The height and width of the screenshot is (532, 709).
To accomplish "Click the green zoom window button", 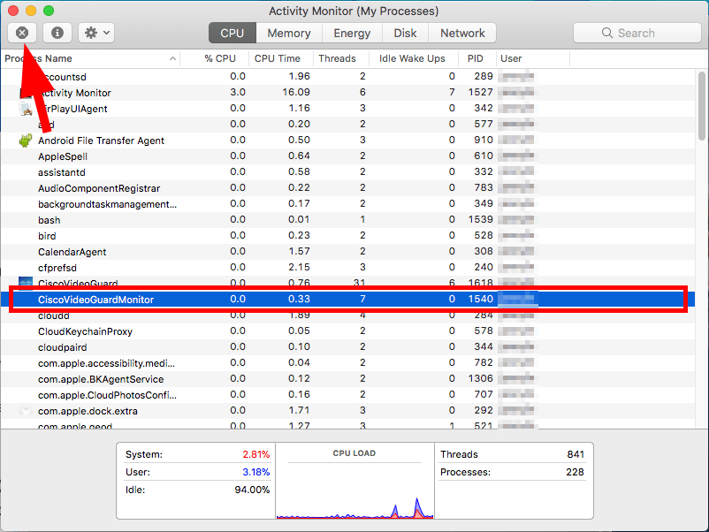I will click(49, 11).
